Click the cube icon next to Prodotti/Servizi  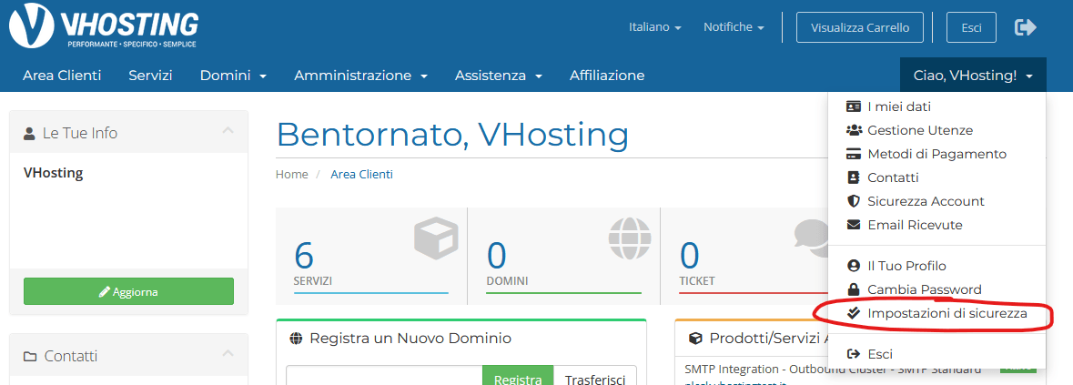pyautogui.click(x=695, y=338)
